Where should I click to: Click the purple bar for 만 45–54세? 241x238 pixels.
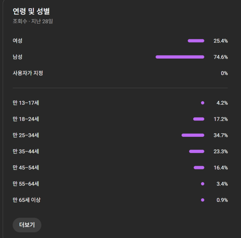[x=199, y=167]
